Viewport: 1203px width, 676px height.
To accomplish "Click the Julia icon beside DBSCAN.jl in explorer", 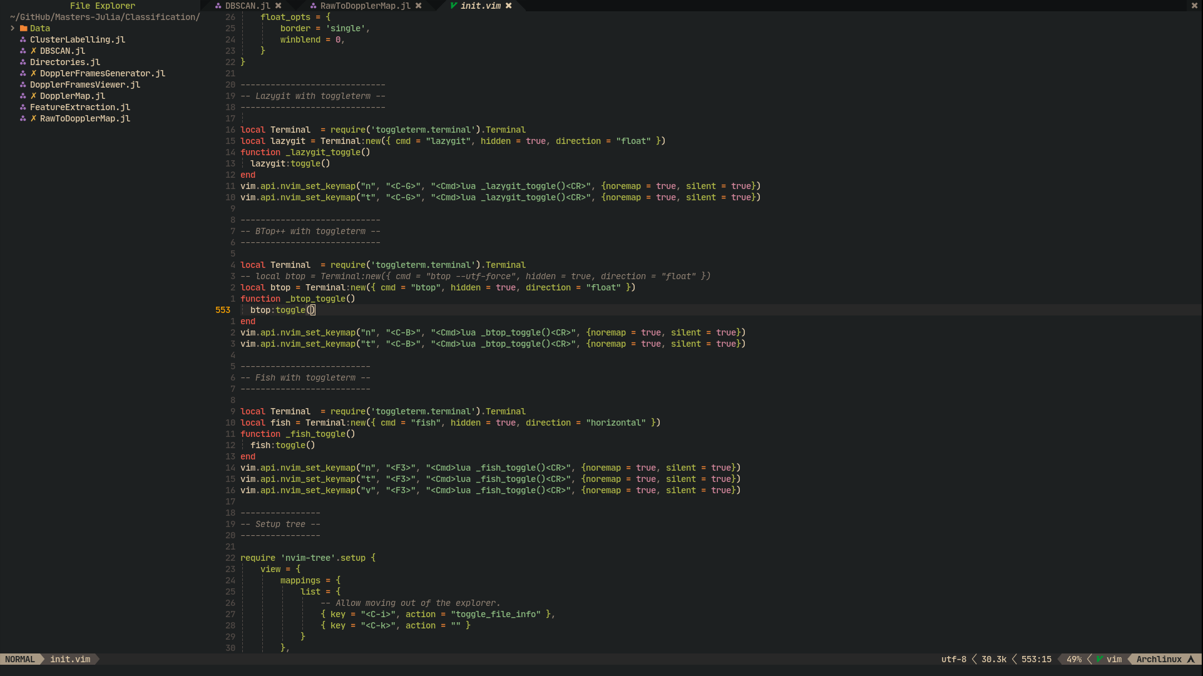I will [23, 51].
